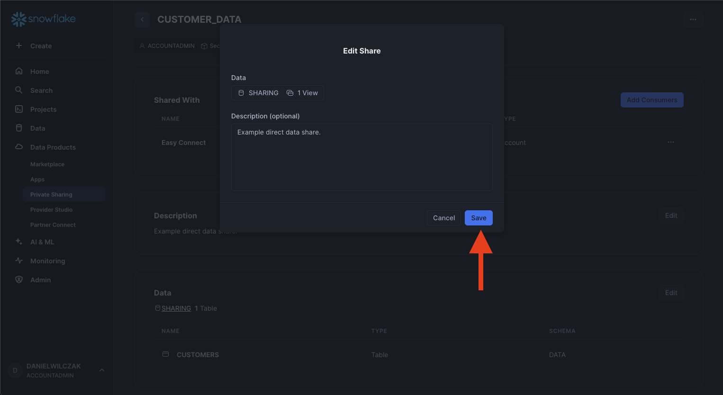Click the AI & ML sparkle icon
This screenshot has width=723, height=395.
[x=19, y=242]
